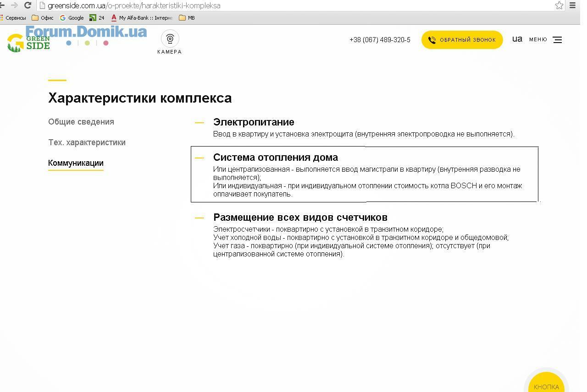
Task: Click the browser forward arrow
Action: point(14,5)
